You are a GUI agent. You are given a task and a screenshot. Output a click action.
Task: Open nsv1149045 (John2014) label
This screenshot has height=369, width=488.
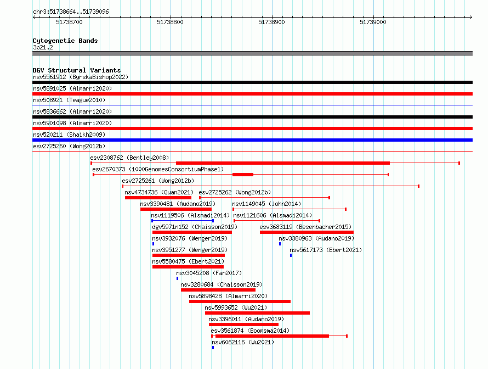pos(266,204)
